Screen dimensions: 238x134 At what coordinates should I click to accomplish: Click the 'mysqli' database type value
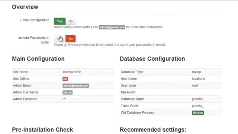pyautogui.click(x=197, y=72)
